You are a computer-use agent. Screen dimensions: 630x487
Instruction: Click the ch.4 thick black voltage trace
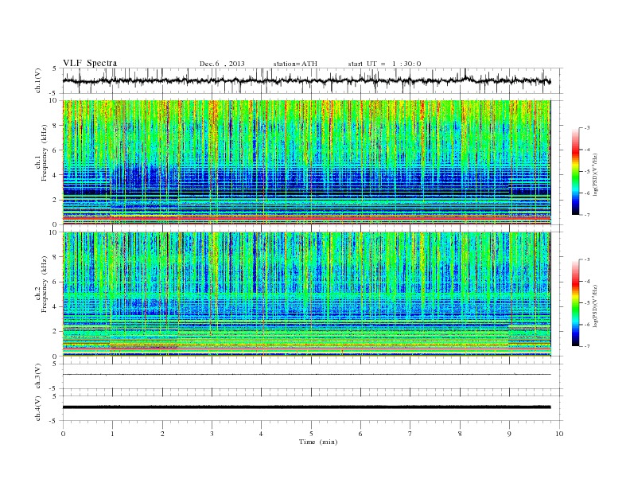click(x=306, y=407)
